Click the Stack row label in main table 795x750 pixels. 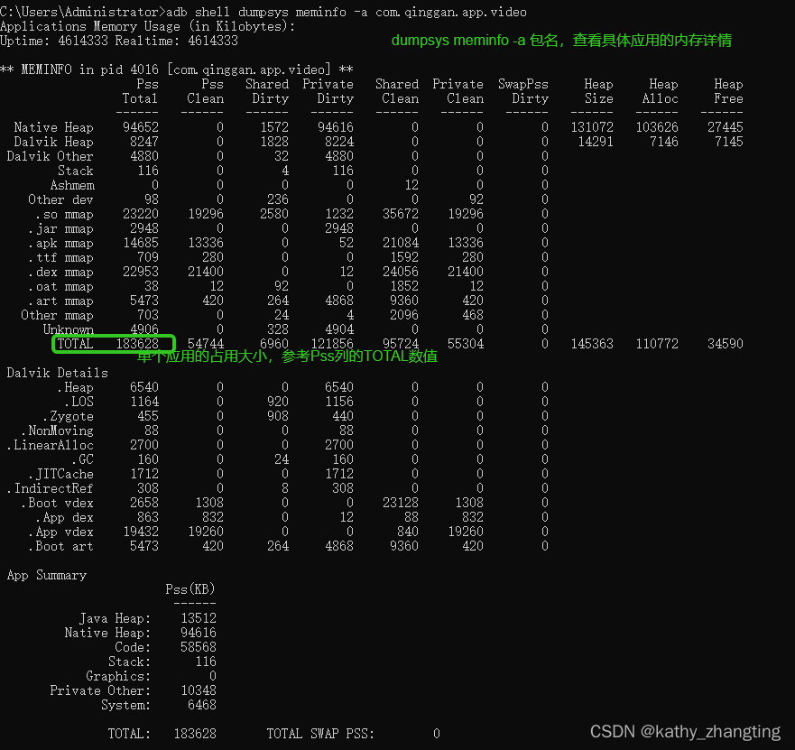[76, 171]
